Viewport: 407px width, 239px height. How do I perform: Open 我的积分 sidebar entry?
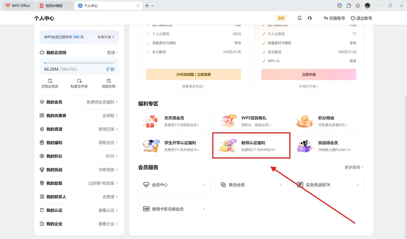(x=79, y=156)
